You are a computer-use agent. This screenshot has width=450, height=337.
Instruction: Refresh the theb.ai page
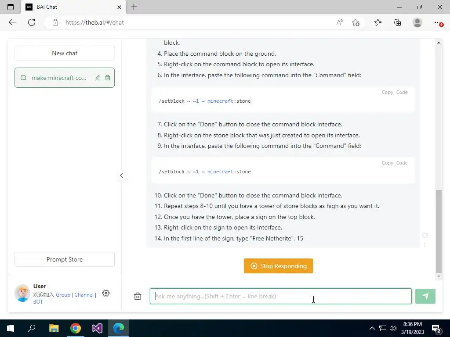tap(32, 22)
